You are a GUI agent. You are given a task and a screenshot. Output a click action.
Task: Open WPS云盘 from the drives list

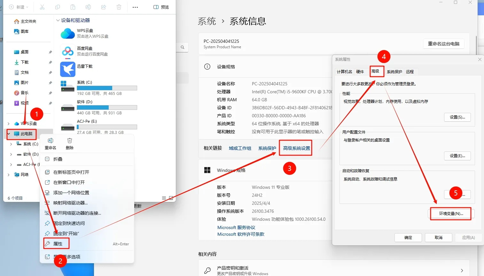click(67, 33)
